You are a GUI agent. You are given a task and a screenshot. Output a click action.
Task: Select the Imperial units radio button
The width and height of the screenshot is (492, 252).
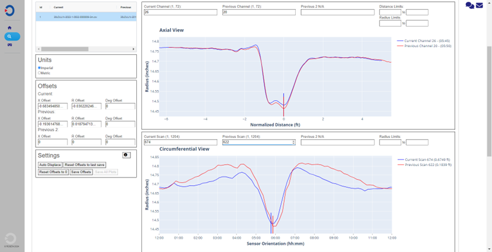[x=39, y=68]
